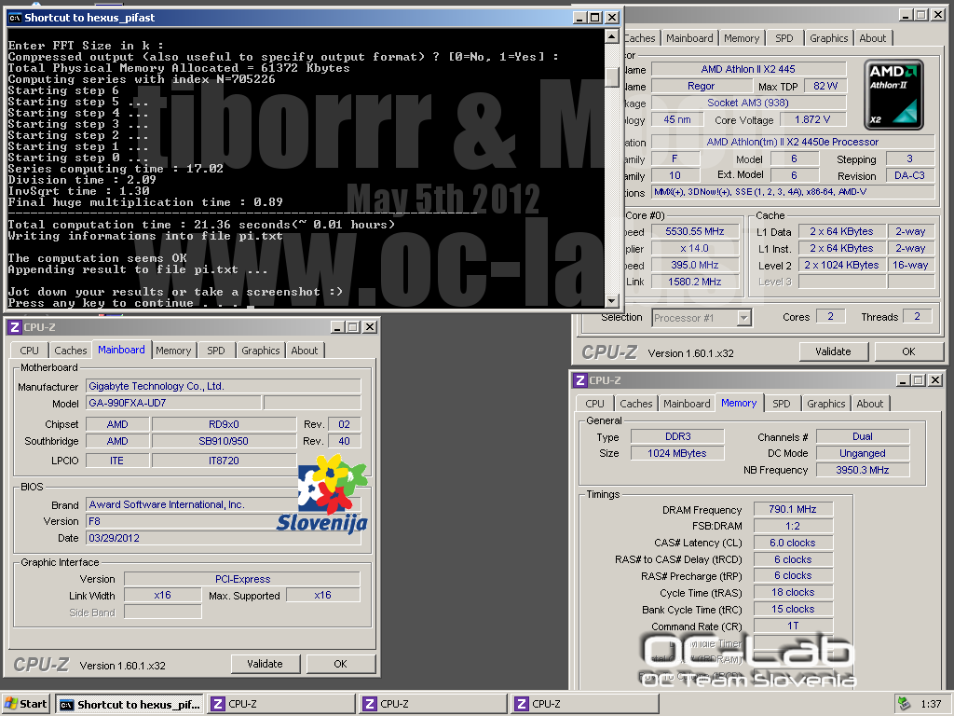Open third CPU-Z taskbar button
The height and width of the screenshot is (716, 954).
coord(585,704)
